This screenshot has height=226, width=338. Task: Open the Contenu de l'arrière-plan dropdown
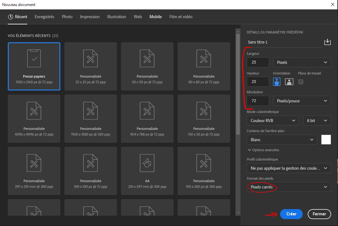[281, 140]
